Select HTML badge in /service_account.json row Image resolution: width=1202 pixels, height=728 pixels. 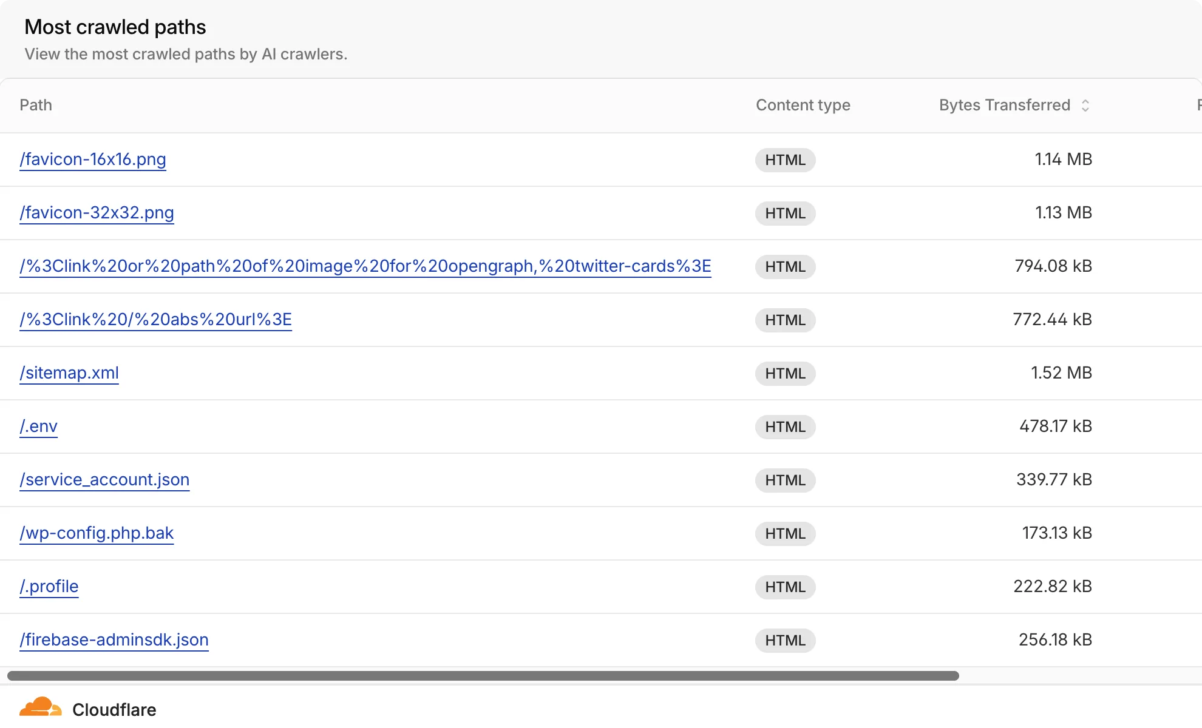pyautogui.click(x=786, y=480)
